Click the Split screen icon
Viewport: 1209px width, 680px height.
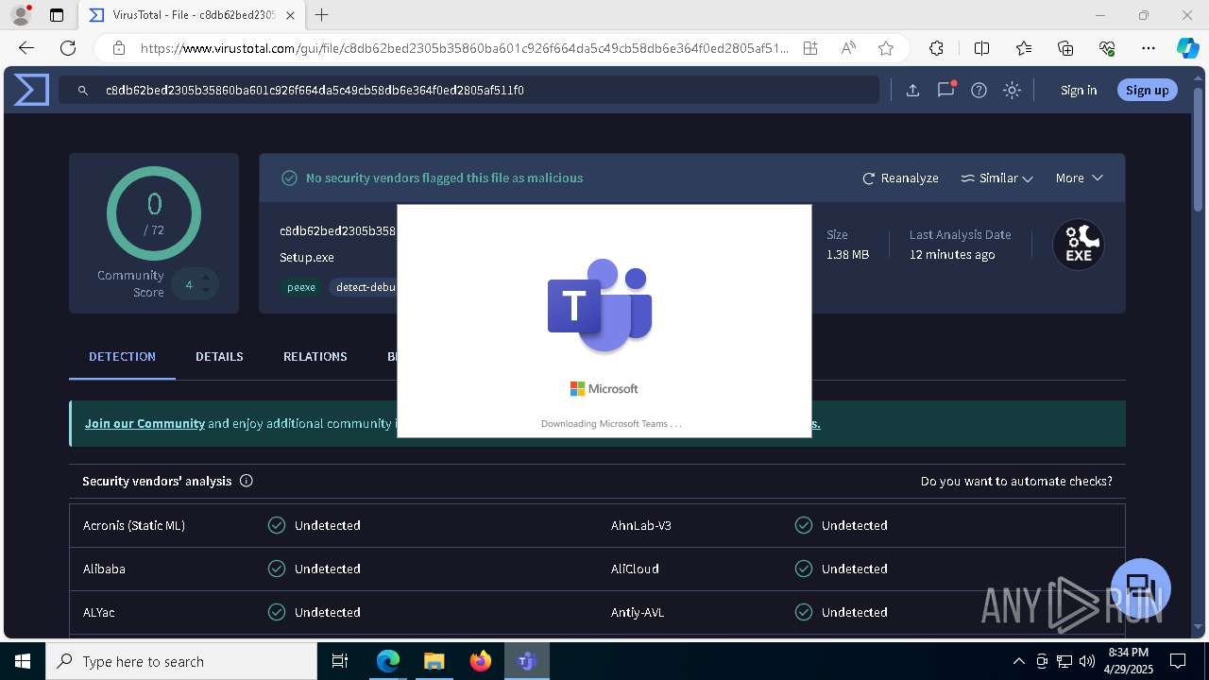(x=981, y=48)
